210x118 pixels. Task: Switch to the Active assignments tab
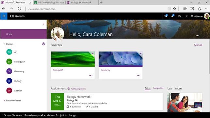148,88
